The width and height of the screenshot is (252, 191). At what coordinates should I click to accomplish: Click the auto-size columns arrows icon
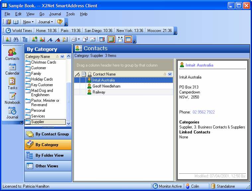coord(120,39)
